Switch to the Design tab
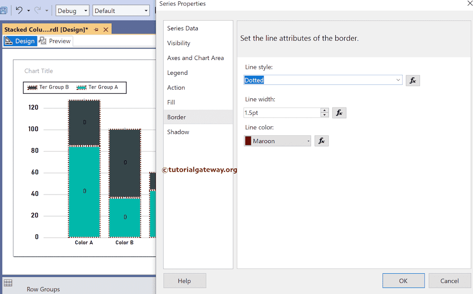The width and height of the screenshot is (473, 294). [20, 41]
